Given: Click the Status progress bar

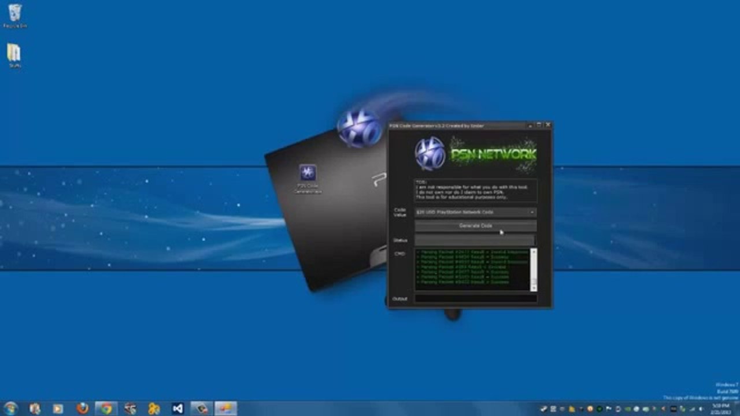Looking at the screenshot, I should click(x=475, y=240).
